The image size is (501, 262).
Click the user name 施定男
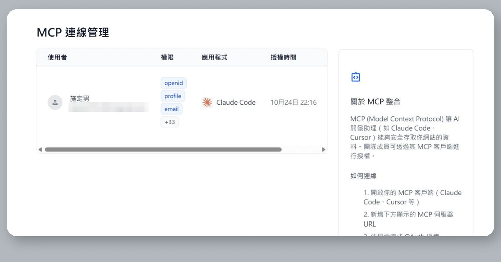[80, 98]
